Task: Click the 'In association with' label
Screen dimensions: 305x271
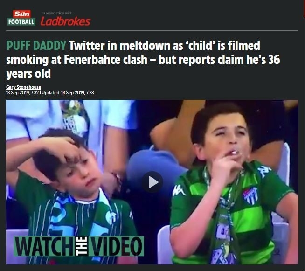Action: coord(57,13)
